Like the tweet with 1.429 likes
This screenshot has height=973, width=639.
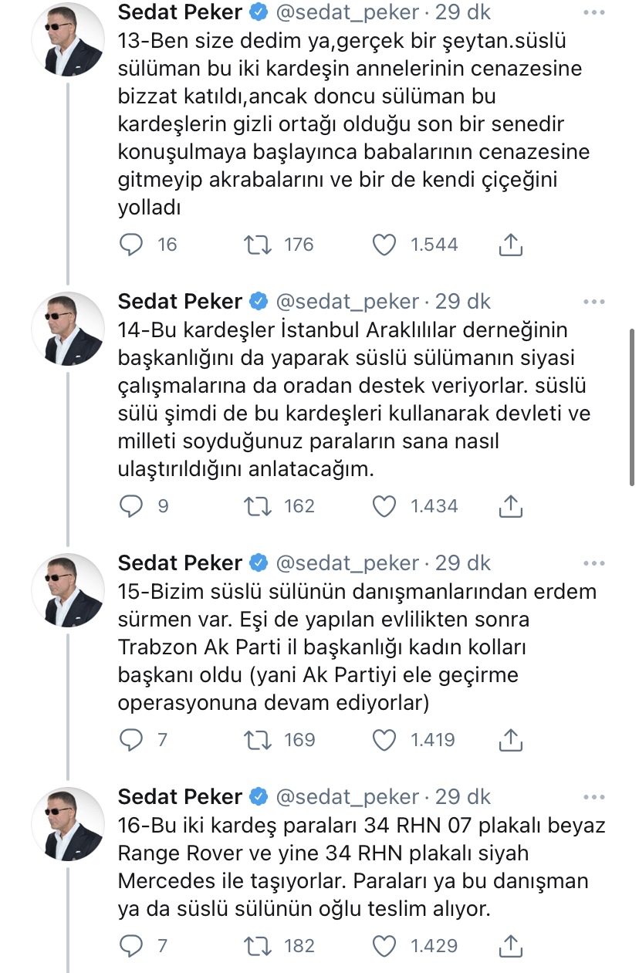click(384, 945)
